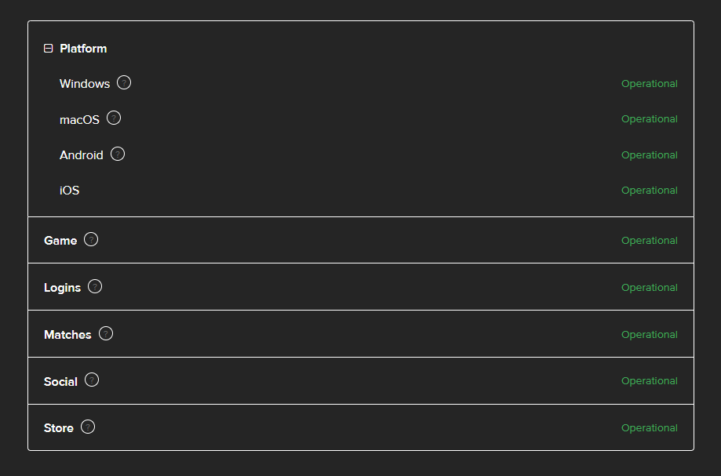Click the Operational status for Store
This screenshot has width=721, height=476.
tap(649, 428)
